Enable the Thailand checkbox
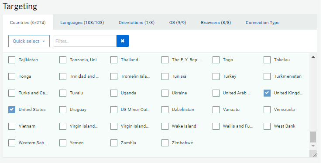 click(x=114, y=60)
